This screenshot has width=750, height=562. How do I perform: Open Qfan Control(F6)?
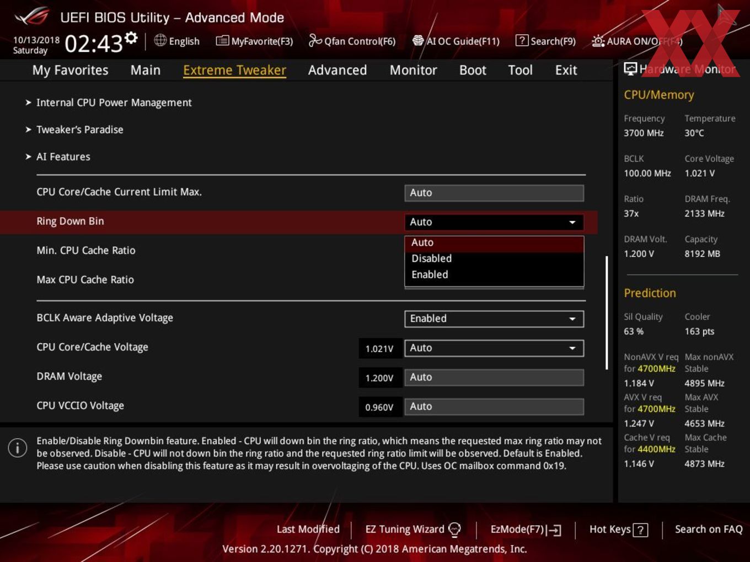coord(360,41)
